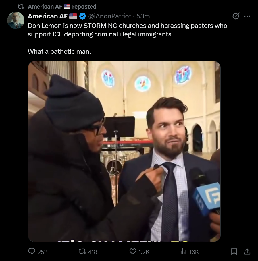258x261 pixels.
Task: Bookmark this post with the bookmark icon
Action: click(x=234, y=251)
